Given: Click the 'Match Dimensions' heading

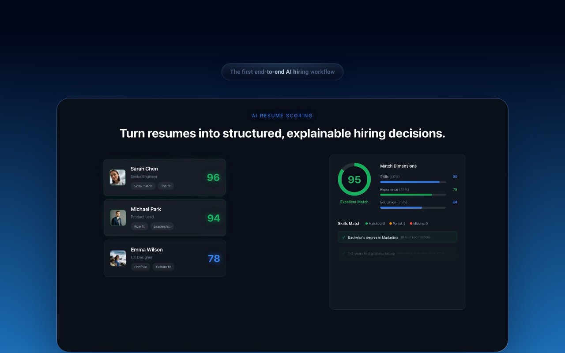Looking at the screenshot, I should [x=399, y=166].
